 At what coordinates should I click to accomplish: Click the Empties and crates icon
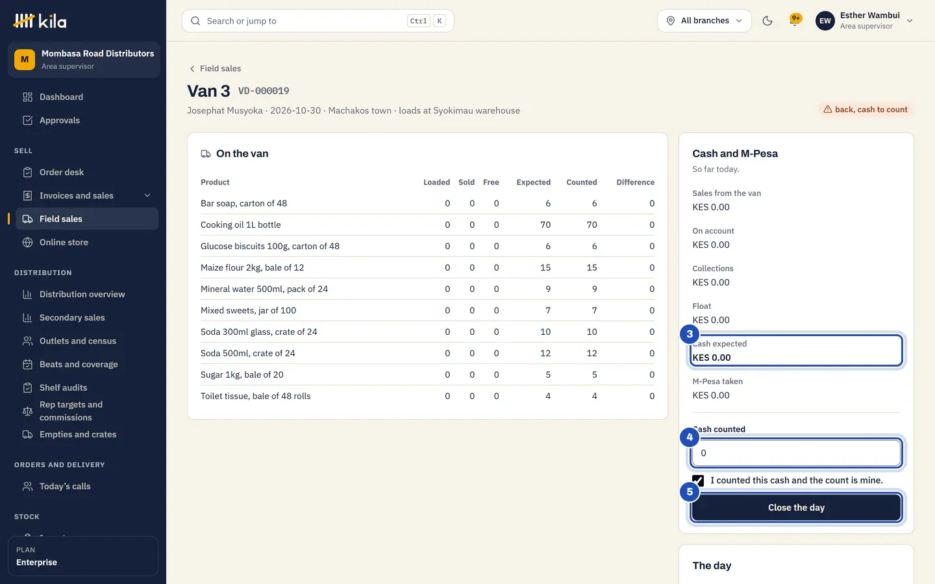pyautogui.click(x=27, y=435)
